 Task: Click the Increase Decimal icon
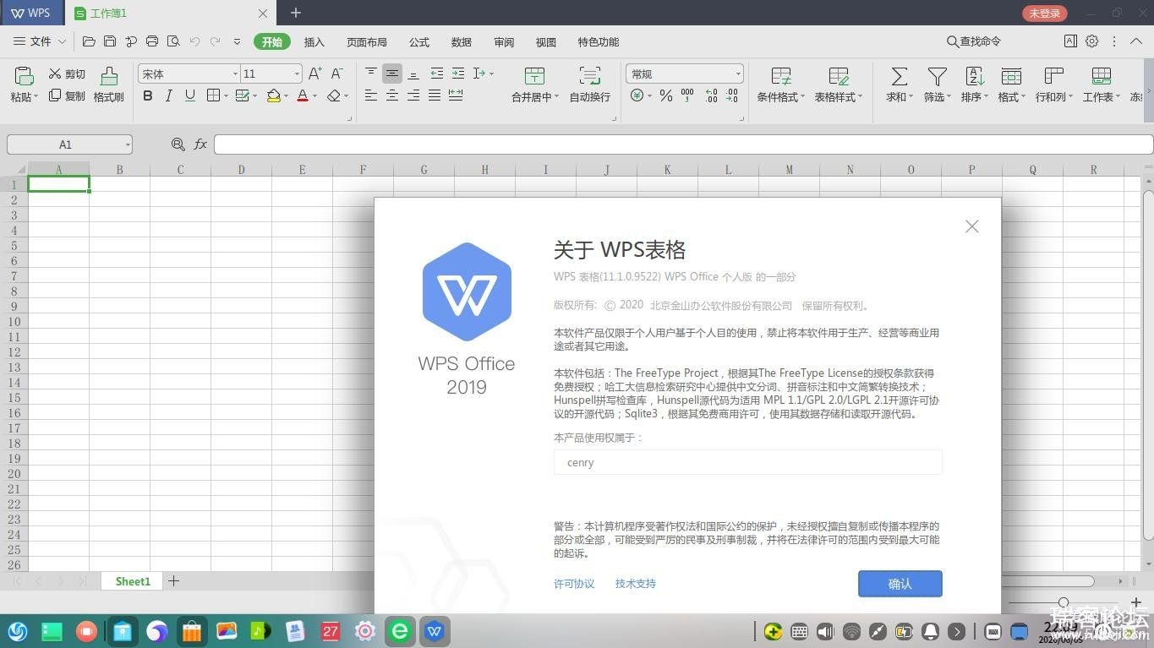[711, 96]
